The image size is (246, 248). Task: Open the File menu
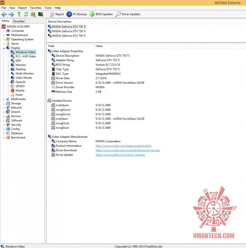click(4, 8)
